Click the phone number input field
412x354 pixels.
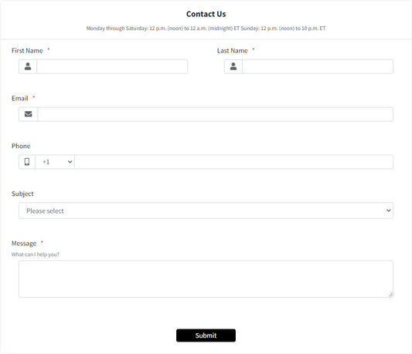click(x=234, y=162)
